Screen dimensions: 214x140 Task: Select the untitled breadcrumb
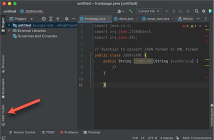10,11
